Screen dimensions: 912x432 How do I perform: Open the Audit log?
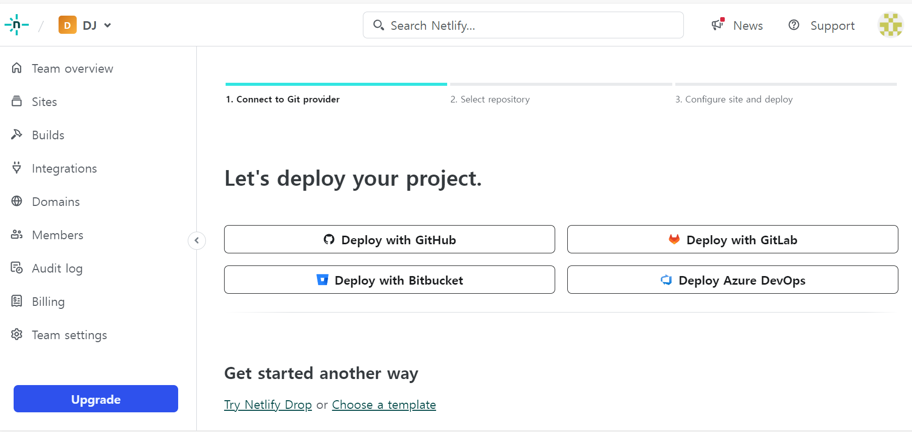57,268
